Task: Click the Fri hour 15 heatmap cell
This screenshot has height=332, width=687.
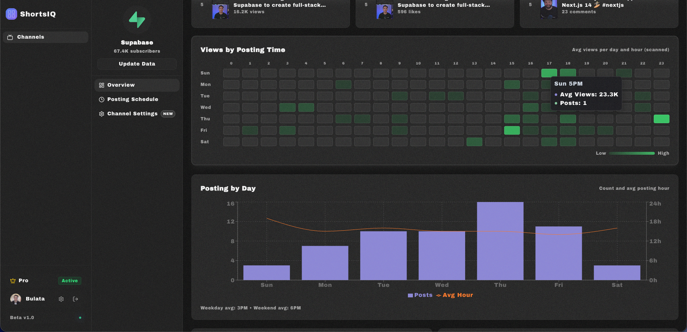Action: (512, 130)
